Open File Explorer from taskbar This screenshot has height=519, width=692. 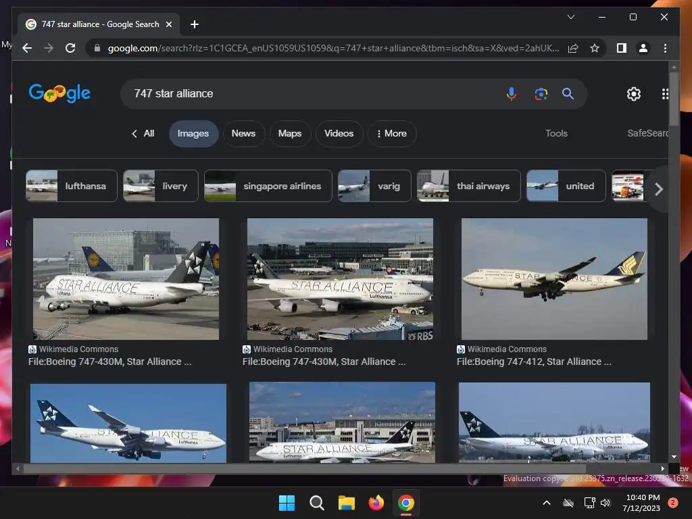[x=347, y=503]
